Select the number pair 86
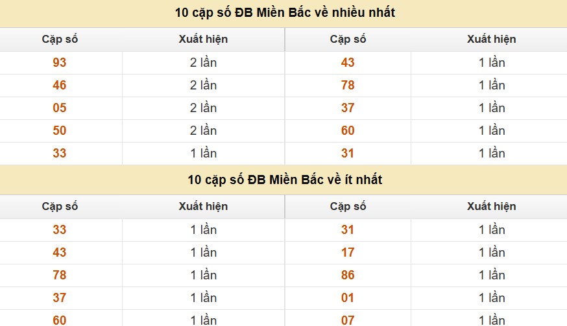Screen dimensions: 567x326 [x=348, y=275]
